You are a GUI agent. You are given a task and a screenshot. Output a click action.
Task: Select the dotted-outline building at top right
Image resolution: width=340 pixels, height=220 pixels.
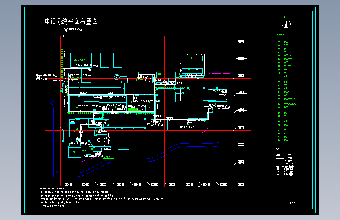click(x=192, y=65)
